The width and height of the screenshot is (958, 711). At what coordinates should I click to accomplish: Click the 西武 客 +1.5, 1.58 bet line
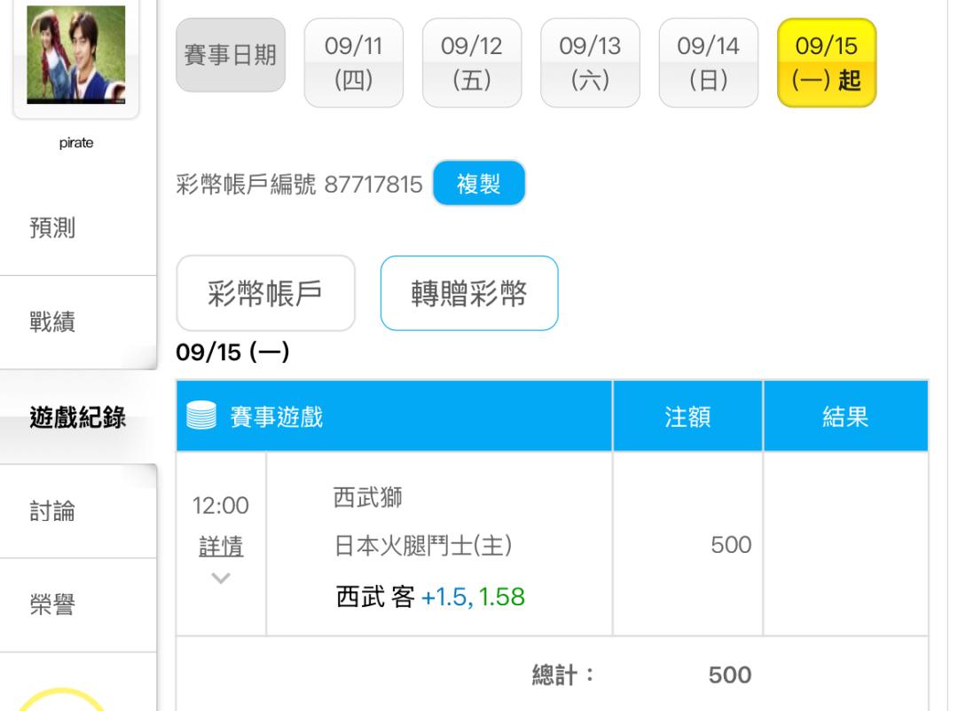tap(430, 596)
